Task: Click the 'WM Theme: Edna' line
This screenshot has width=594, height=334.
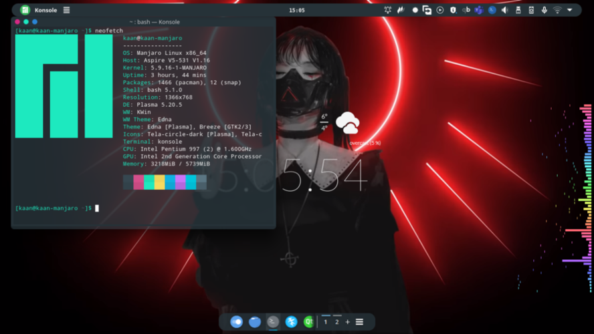Action: [147, 119]
